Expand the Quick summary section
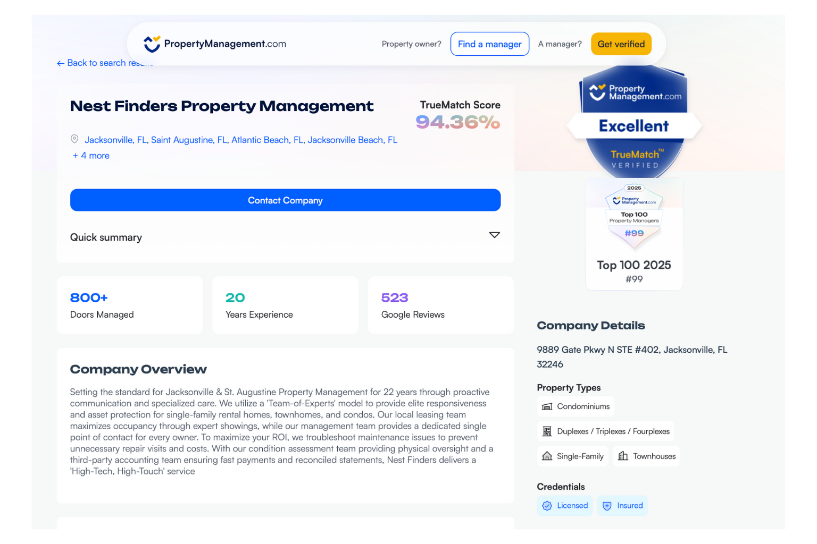817x544 pixels. [494, 235]
